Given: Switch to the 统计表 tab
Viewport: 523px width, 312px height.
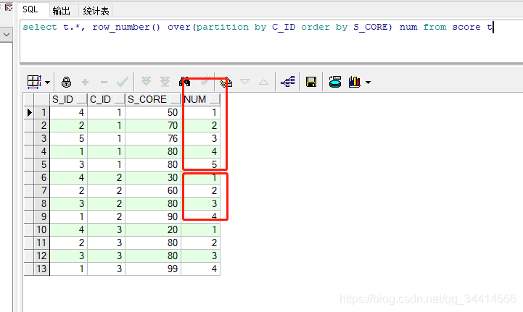Looking at the screenshot, I should 96,11.
